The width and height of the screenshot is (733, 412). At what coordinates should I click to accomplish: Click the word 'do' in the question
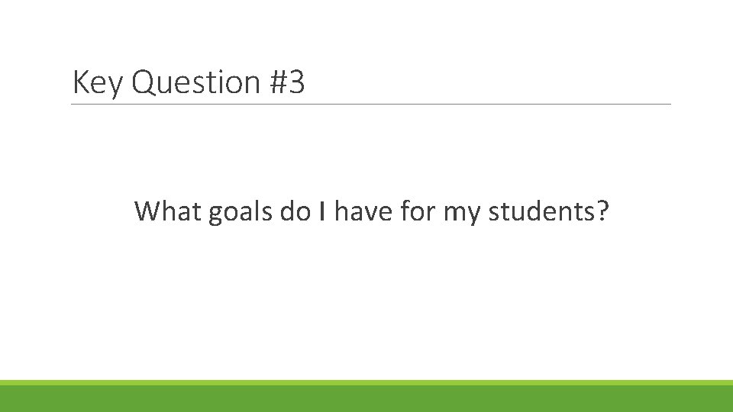coord(295,211)
